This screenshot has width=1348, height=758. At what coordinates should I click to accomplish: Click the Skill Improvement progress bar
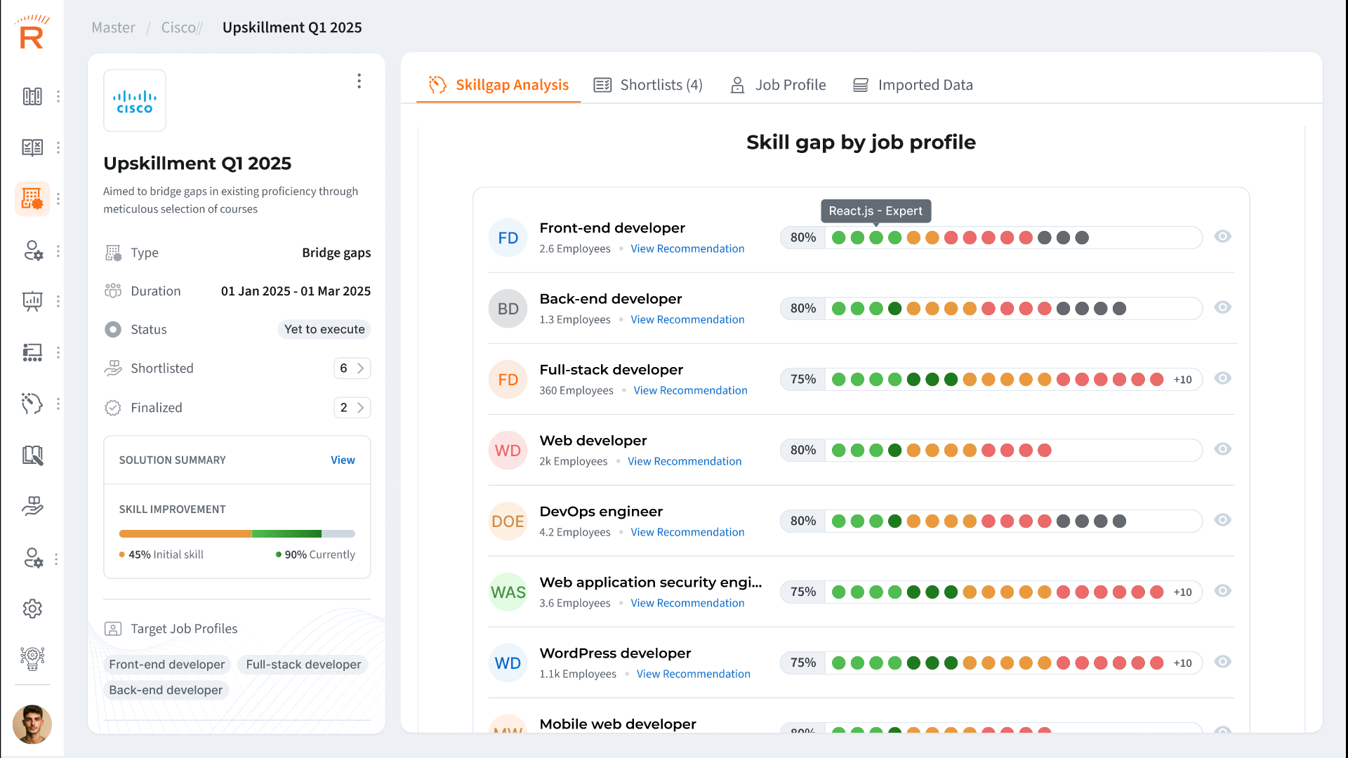point(237,534)
